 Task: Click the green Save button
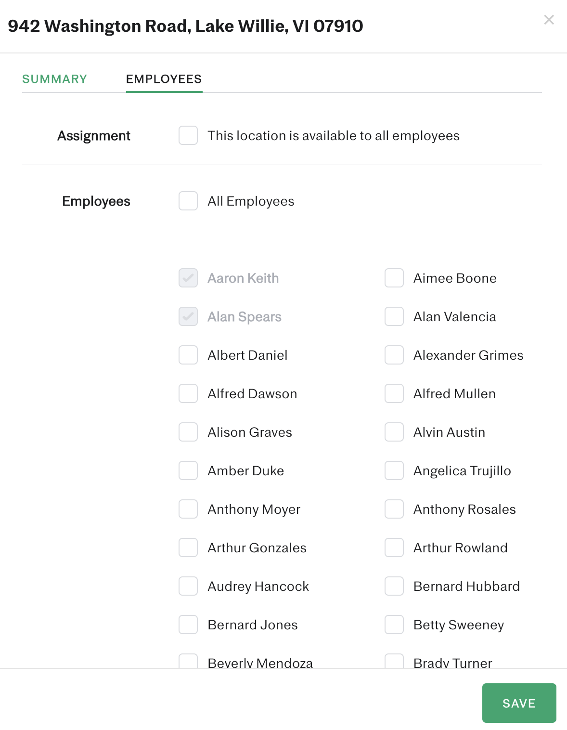point(519,703)
